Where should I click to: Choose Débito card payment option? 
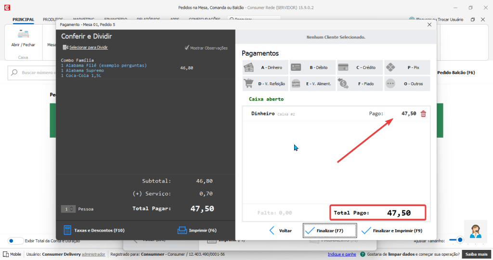312,68
